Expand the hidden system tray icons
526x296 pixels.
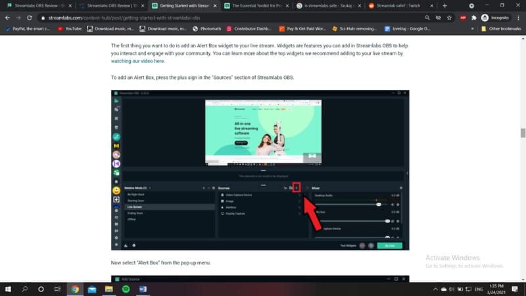point(435,289)
